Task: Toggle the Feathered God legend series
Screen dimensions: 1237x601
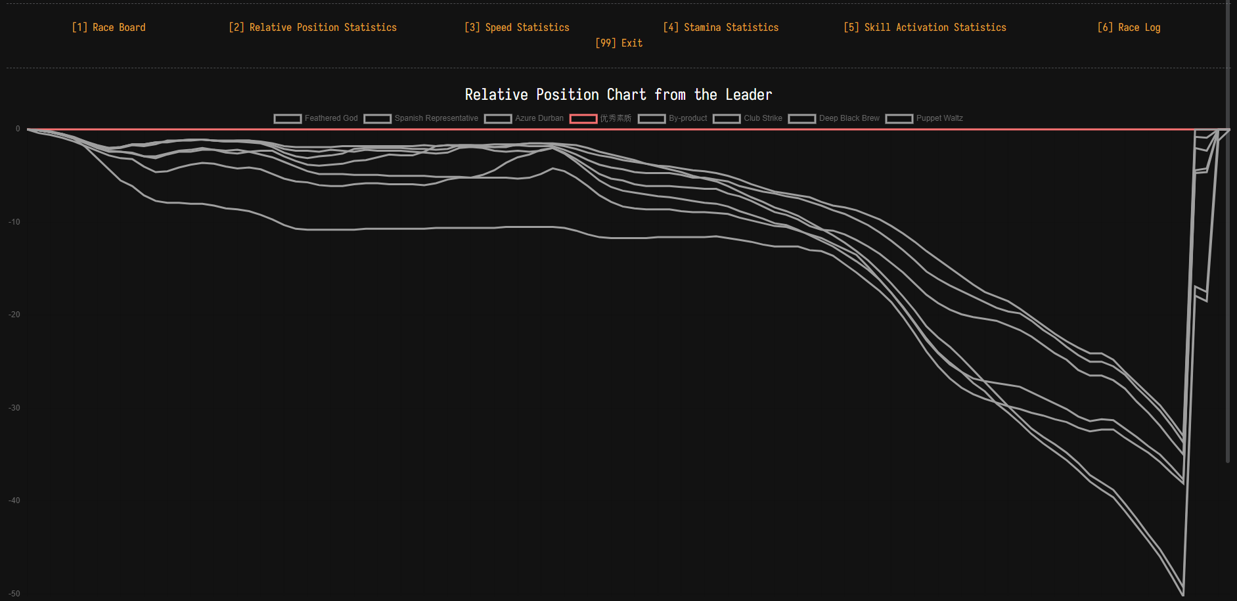Action: click(316, 118)
